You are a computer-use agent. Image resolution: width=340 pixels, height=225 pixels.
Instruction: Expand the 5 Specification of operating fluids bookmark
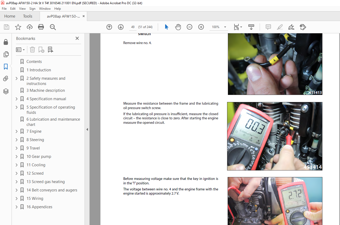pos(17,107)
